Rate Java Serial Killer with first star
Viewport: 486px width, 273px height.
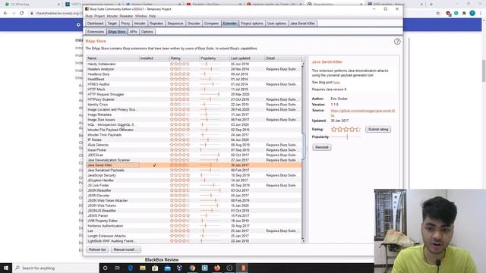tap(333, 129)
